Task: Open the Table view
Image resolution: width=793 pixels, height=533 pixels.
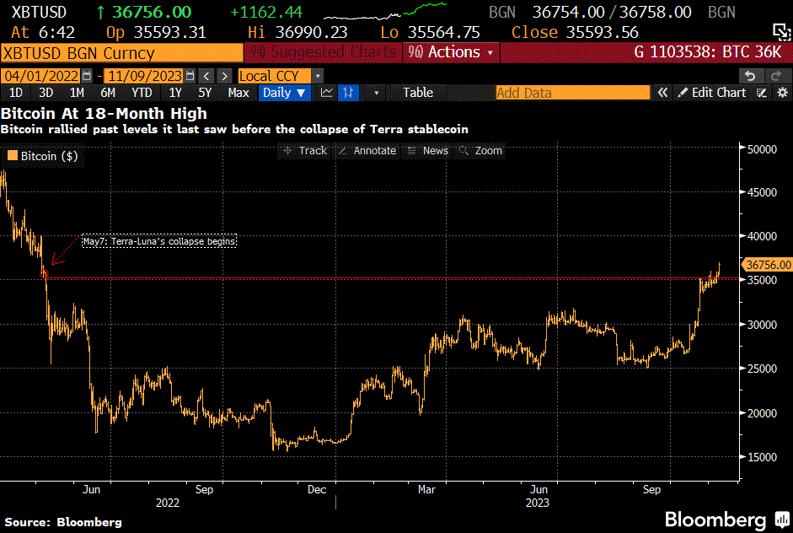Action: [418, 93]
